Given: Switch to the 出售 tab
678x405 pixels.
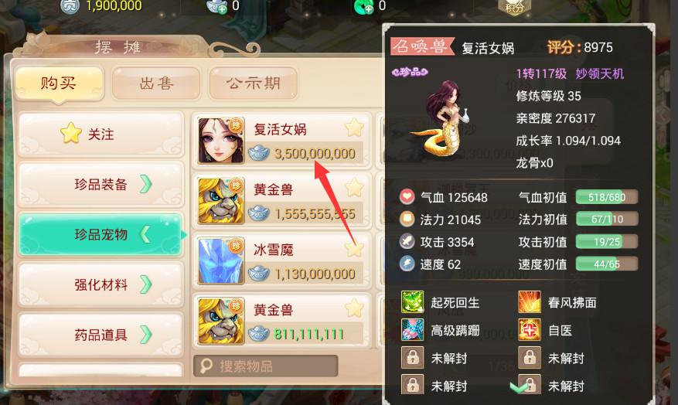Looking at the screenshot, I should point(156,83).
